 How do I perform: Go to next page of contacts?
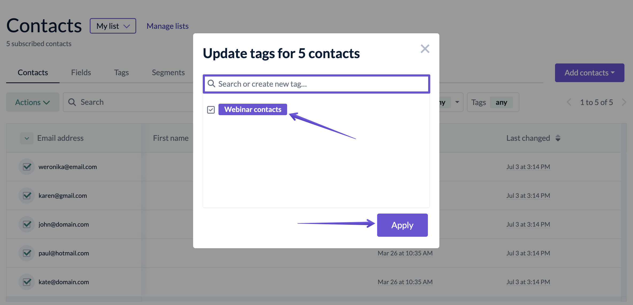[x=624, y=102]
